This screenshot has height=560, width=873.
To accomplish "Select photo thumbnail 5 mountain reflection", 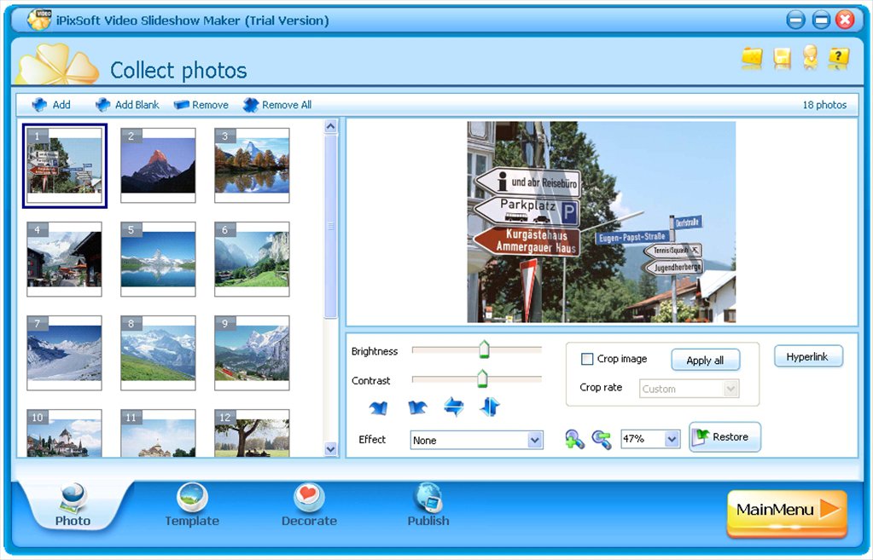I will 158,259.
